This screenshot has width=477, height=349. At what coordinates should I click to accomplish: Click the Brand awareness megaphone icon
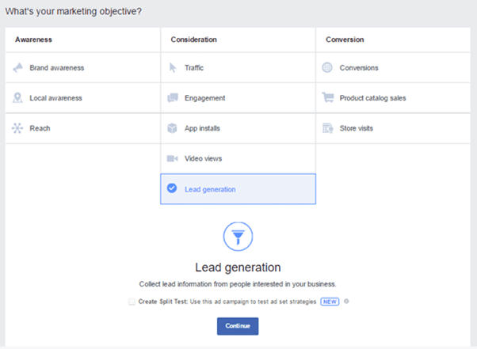(18, 68)
